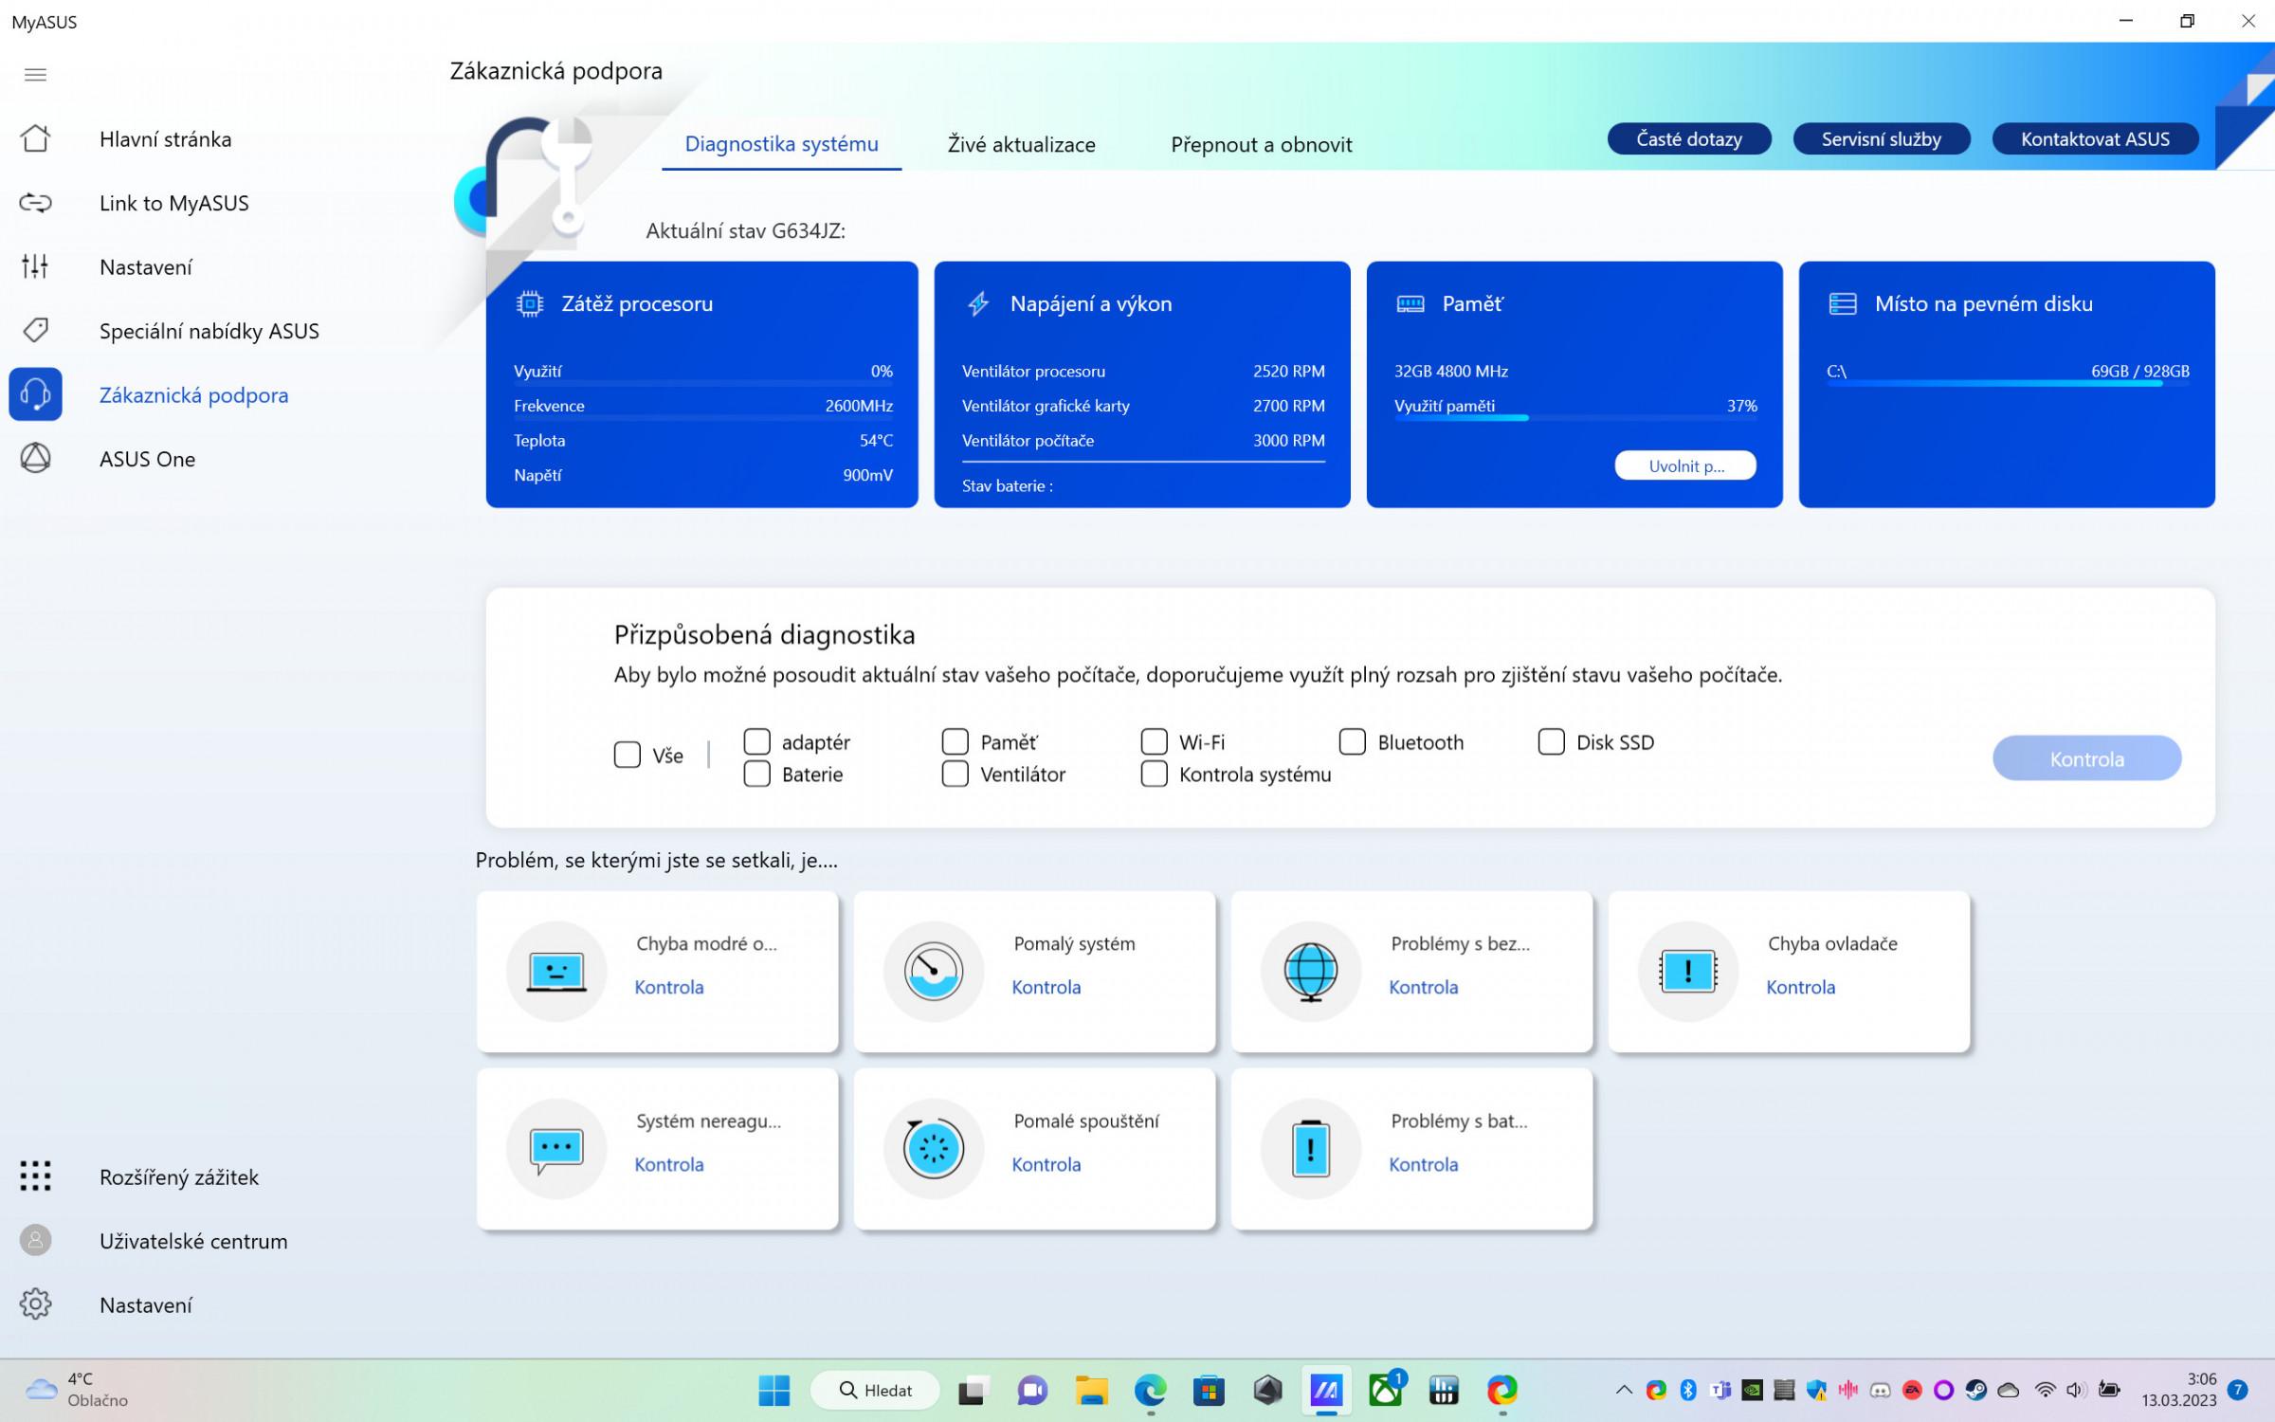Viewport: 2275px width, 1422px height.
Task: Click Systém nereaguje chat bubble icon
Action: click(556, 1149)
